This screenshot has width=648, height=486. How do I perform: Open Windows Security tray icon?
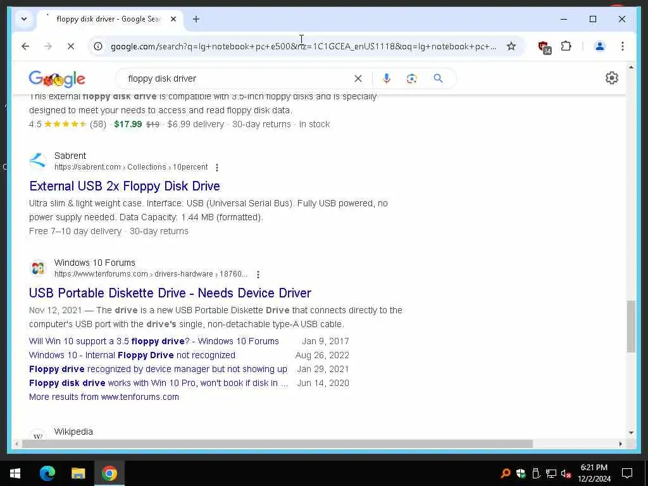[521, 473]
